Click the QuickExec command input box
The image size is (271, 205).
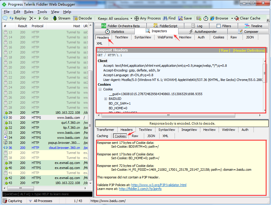click(47, 194)
